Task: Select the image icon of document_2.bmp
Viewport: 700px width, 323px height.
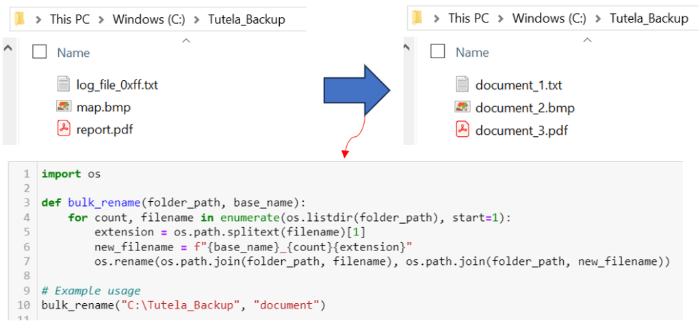Action: [x=462, y=107]
